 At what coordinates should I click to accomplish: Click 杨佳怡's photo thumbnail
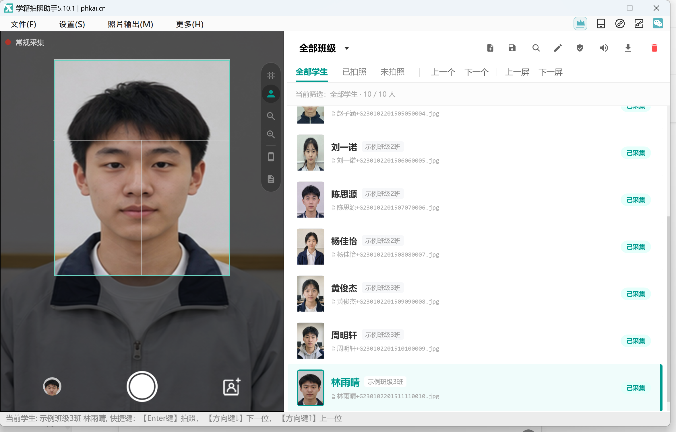click(310, 247)
